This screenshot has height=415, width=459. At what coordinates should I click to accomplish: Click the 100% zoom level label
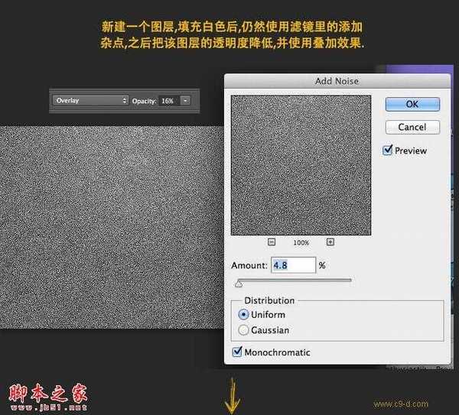pyautogui.click(x=301, y=242)
